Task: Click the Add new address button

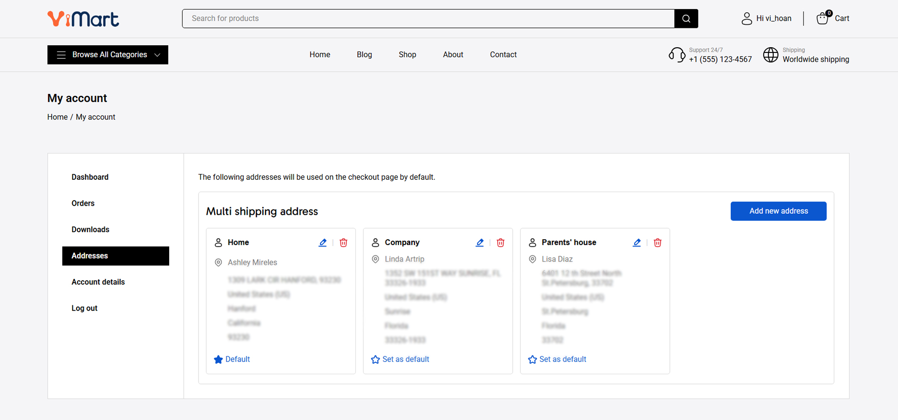Action: 778,211
